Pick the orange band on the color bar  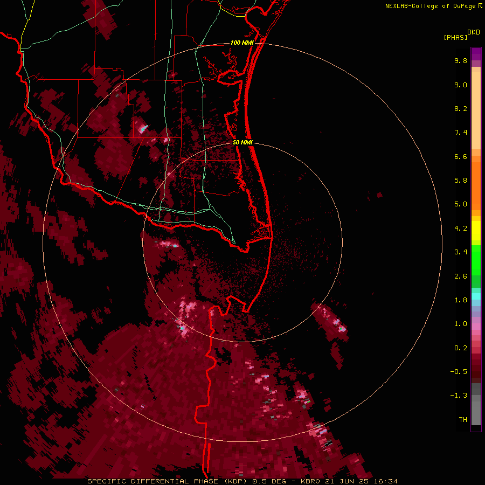pos(476,186)
